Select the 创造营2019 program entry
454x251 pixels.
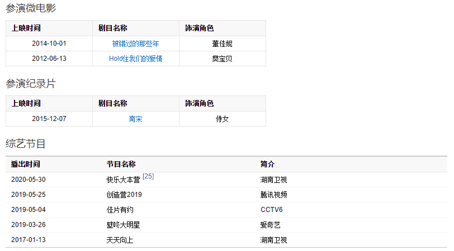[x=124, y=195]
